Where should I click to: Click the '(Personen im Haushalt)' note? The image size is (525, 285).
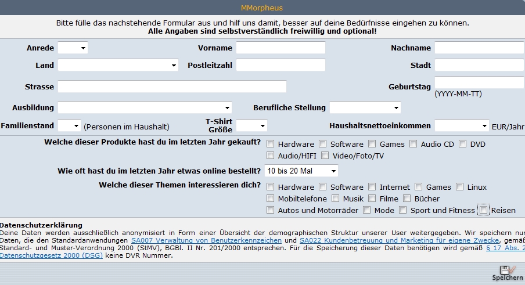pos(127,127)
